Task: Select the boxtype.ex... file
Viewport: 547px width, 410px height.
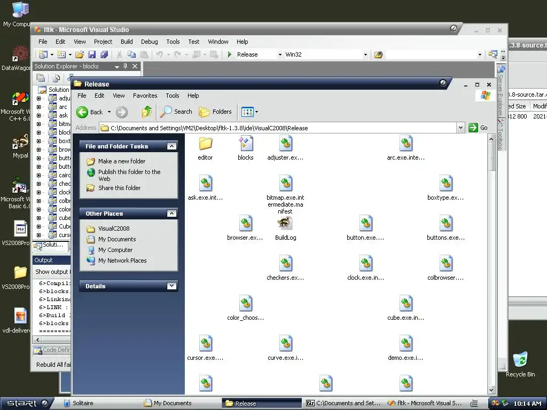Action: coord(446,188)
